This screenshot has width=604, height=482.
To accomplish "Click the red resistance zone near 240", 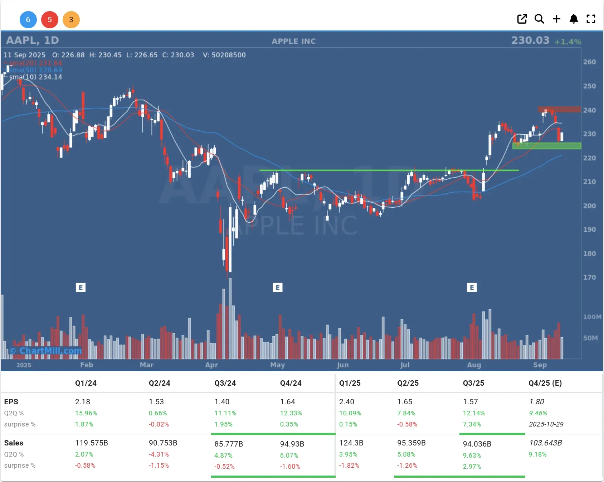I will pyautogui.click(x=559, y=109).
